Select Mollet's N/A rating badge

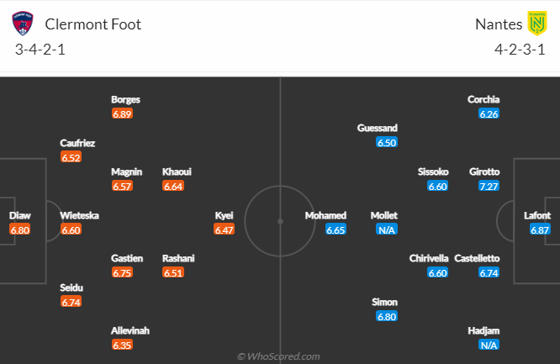point(387,229)
